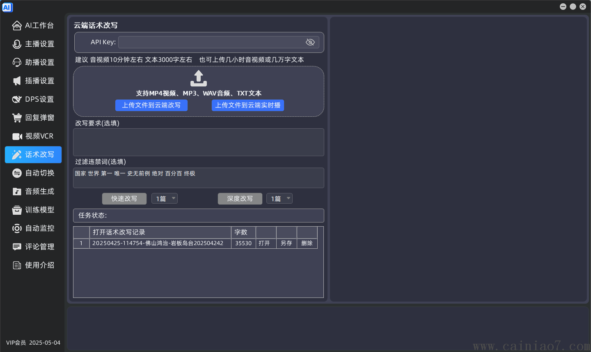Open 主播设置 via its head icon
591x352 pixels.
point(17,44)
